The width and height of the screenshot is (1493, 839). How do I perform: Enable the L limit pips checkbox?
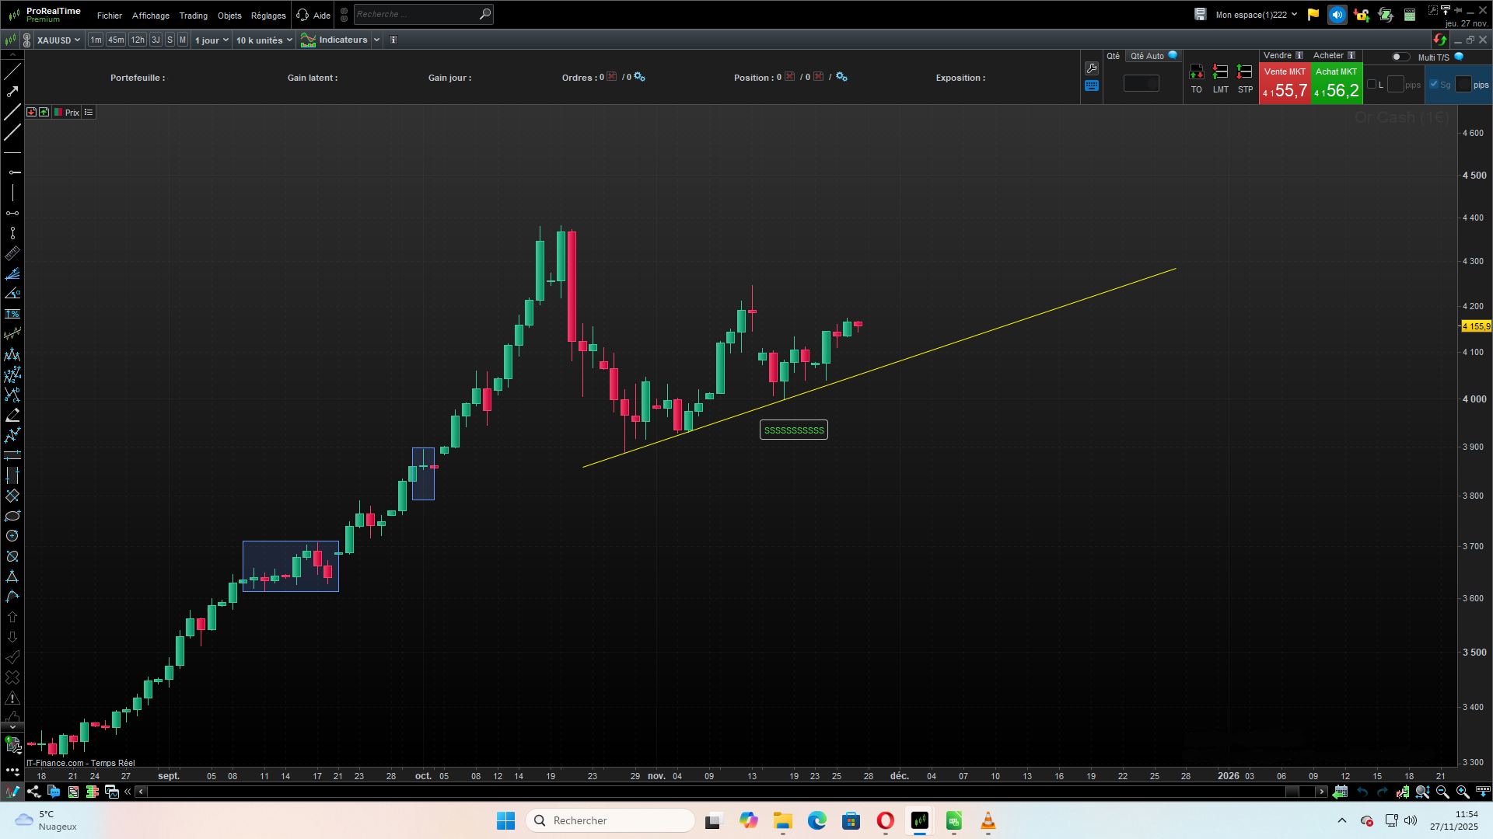coord(1372,85)
